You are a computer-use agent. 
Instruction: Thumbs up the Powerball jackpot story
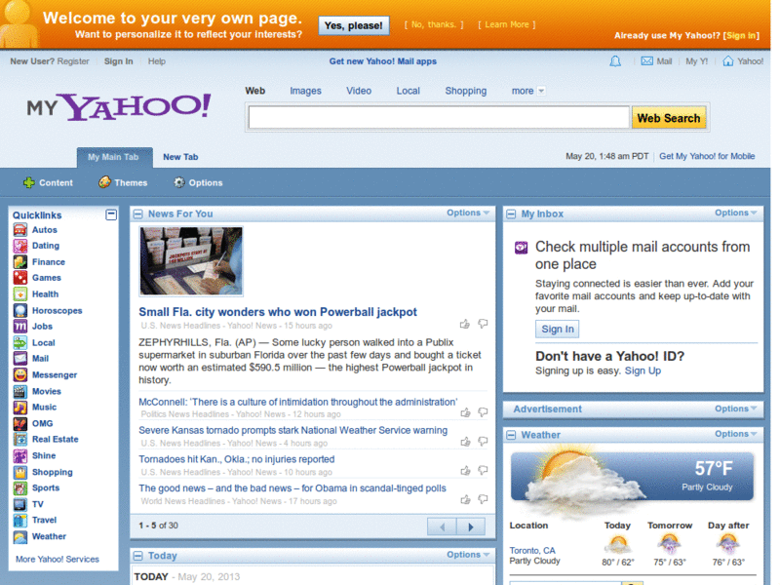point(465,325)
